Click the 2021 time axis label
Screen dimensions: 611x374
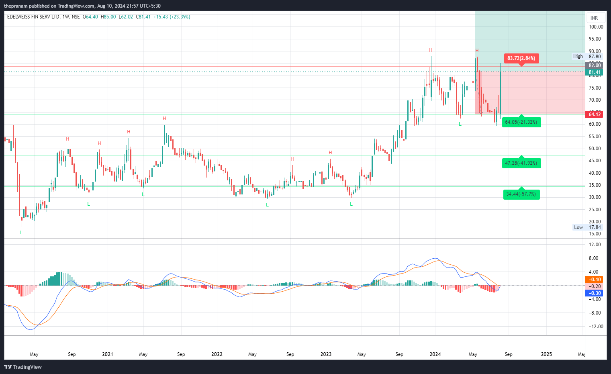coord(108,354)
